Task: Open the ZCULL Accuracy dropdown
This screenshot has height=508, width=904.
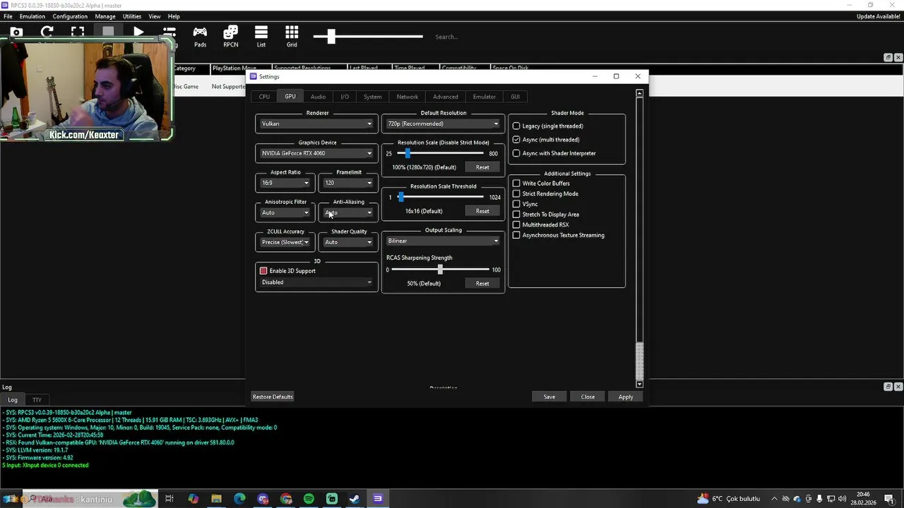Action: tap(285, 242)
